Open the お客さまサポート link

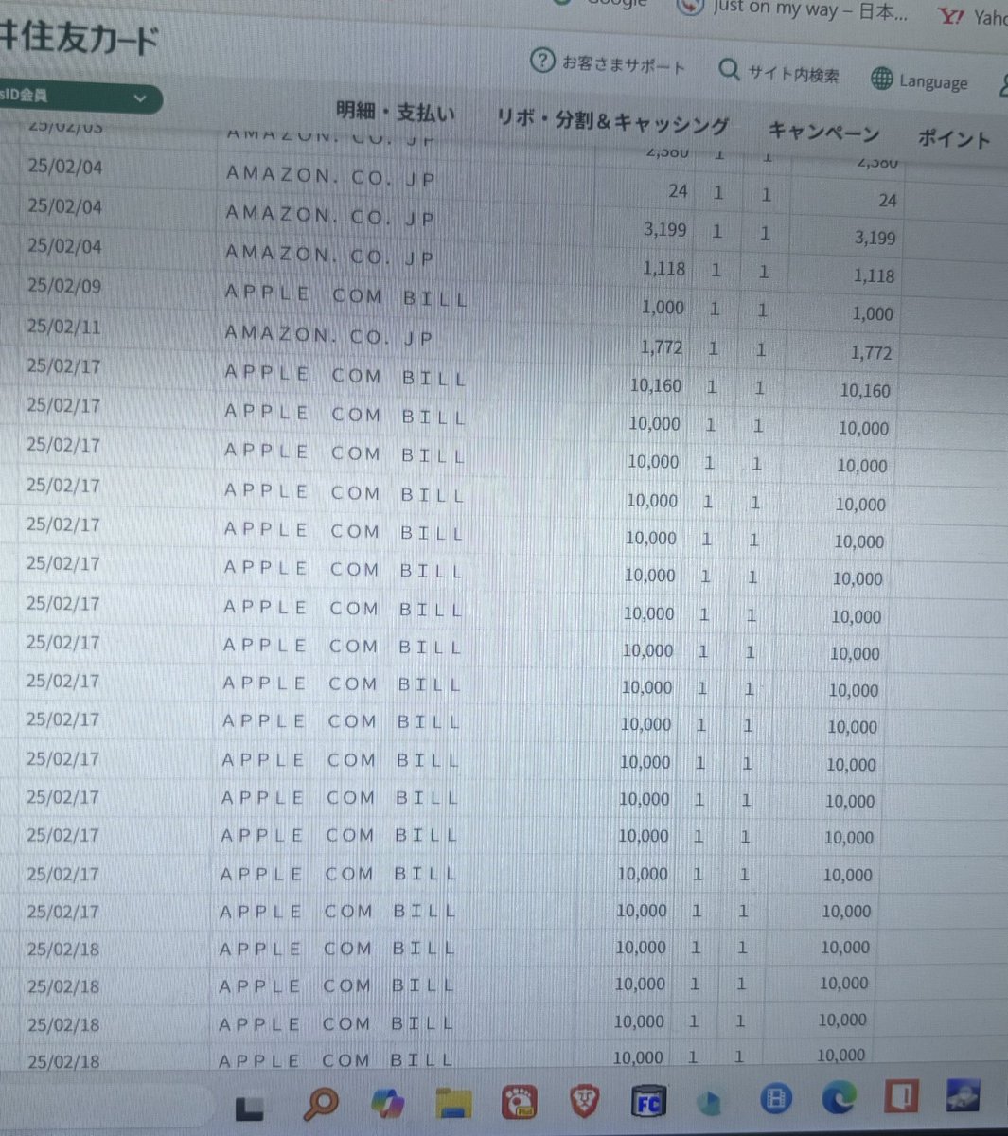tap(608, 64)
